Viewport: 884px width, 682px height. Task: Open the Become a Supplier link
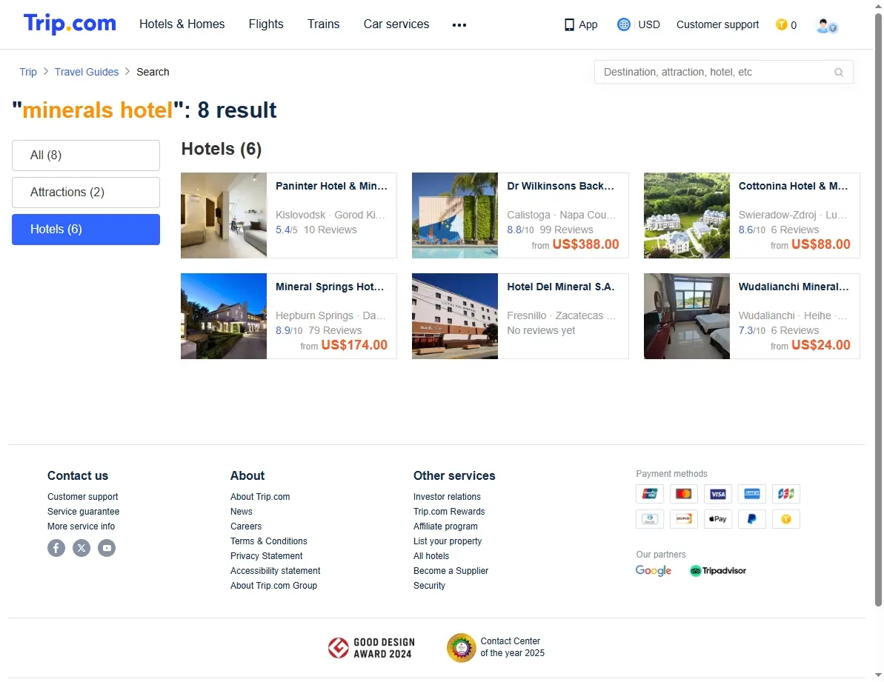pos(451,570)
